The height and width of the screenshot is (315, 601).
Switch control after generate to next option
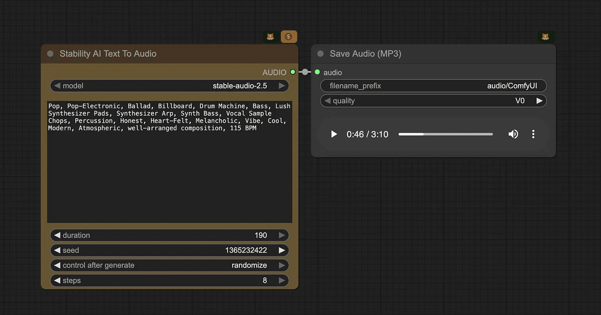282,265
